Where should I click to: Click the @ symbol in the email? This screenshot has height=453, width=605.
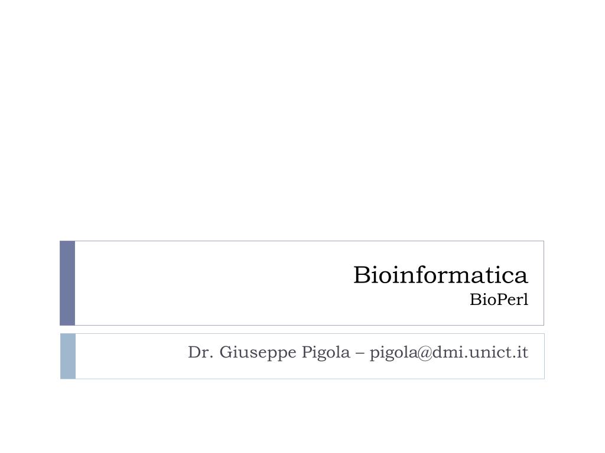425,353
